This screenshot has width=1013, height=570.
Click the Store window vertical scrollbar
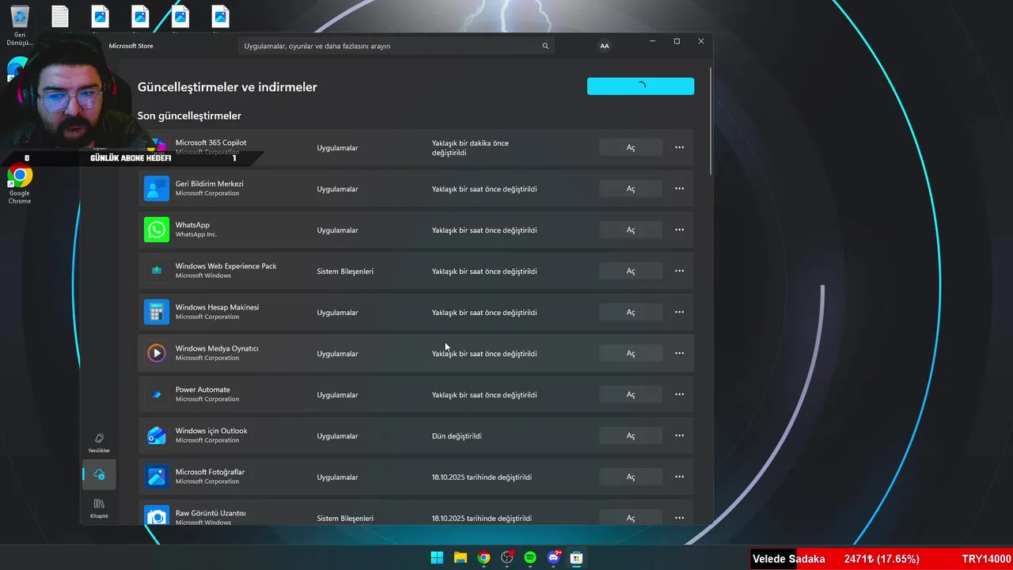click(711, 121)
